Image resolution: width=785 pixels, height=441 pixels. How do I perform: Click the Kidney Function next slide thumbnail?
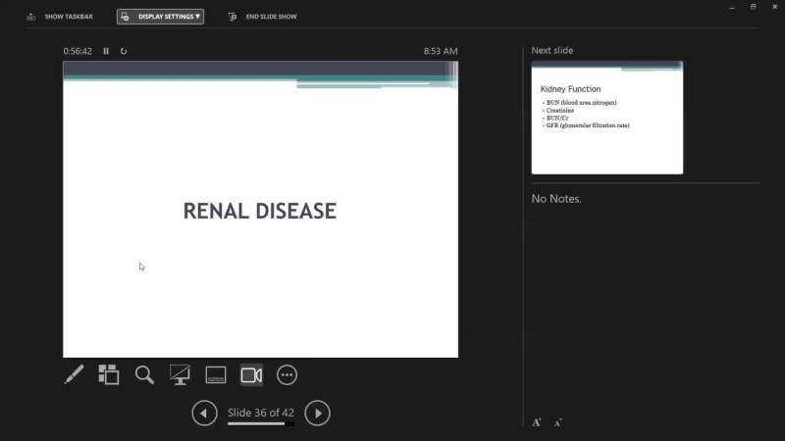[x=606, y=118]
